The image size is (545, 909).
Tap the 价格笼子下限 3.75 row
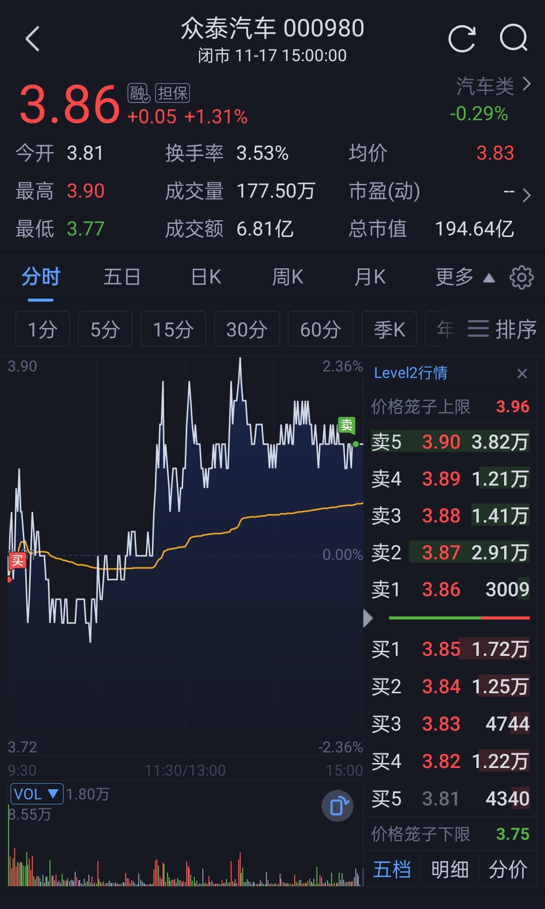coord(450,834)
